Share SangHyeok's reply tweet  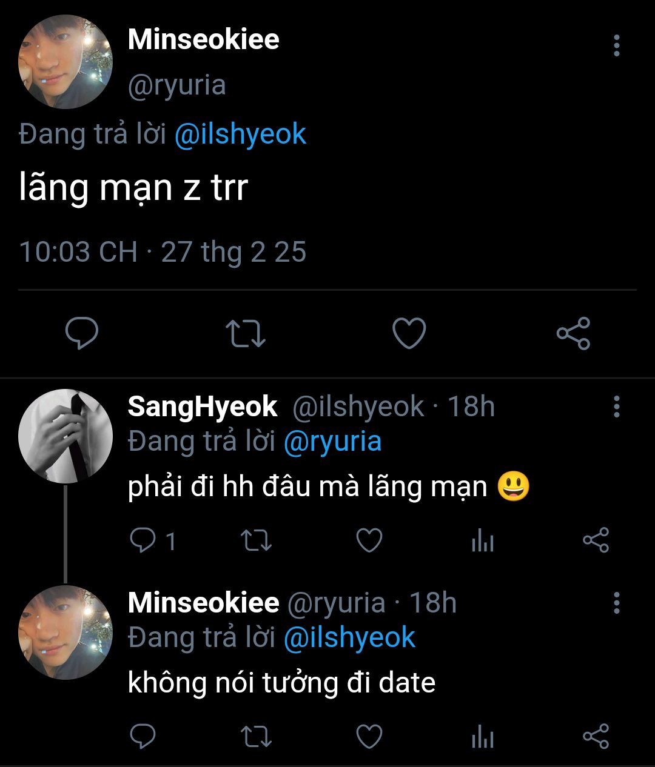click(596, 540)
